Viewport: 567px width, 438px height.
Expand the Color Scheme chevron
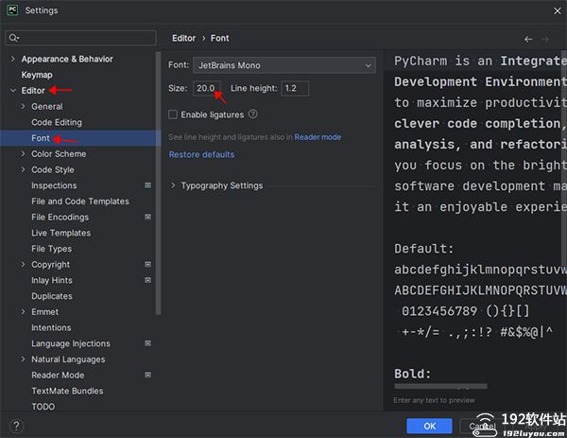point(23,154)
